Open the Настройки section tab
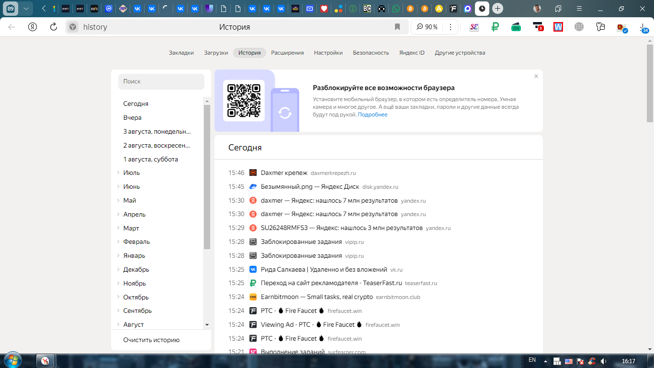654x368 pixels. coord(328,53)
